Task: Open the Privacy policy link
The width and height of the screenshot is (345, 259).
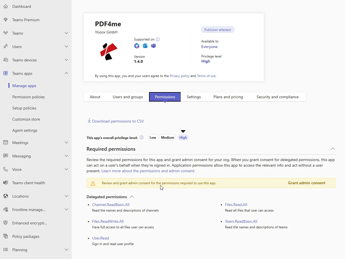Action: pos(179,76)
